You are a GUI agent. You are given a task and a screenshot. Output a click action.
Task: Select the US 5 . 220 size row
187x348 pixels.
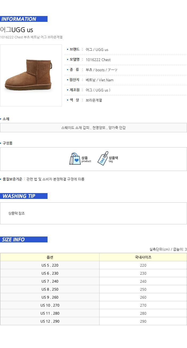click(x=93, y=265)
